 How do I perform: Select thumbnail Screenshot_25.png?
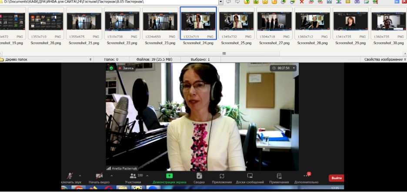tap(236, 23)
